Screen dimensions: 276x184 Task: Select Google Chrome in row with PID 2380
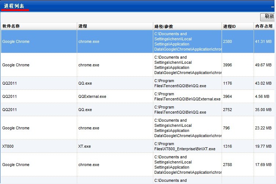16,41
